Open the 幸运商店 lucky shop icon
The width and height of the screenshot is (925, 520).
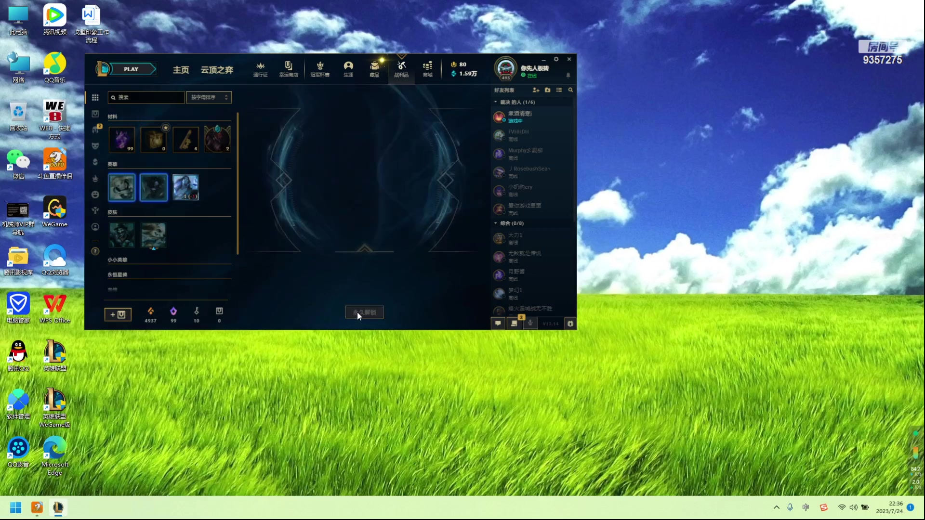click(288, 69)
